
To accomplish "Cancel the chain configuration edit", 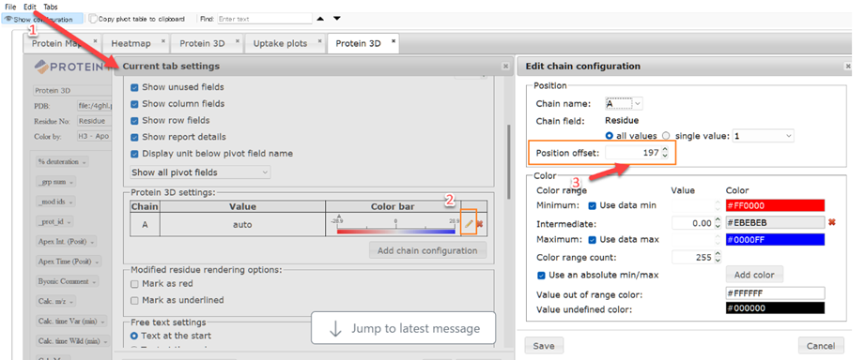I will click(820, 345).
